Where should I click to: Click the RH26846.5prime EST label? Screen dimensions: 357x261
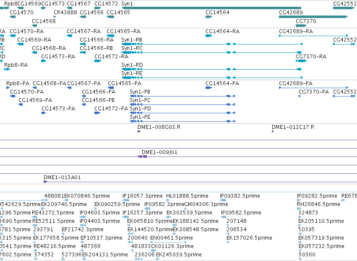[x=318, y=204]
